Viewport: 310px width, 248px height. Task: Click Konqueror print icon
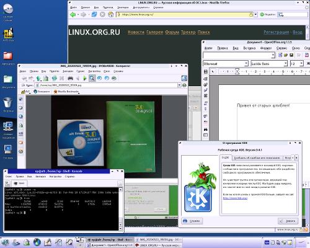pyautogui.click(x=70, y=78)
